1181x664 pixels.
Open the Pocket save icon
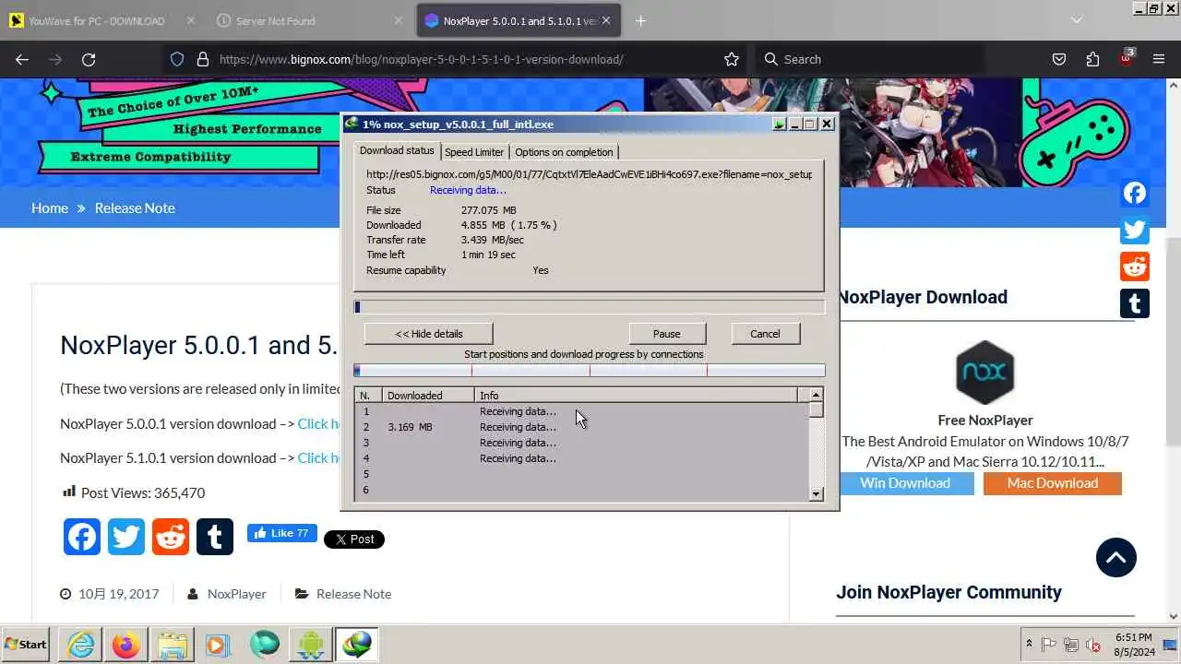[x=1059, y=59]
